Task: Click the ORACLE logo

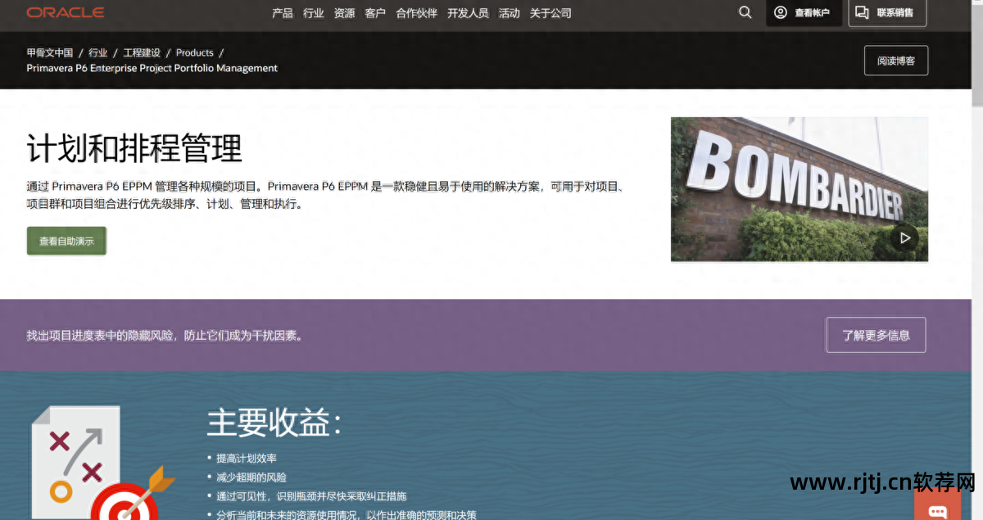Action: pos(65,12)
